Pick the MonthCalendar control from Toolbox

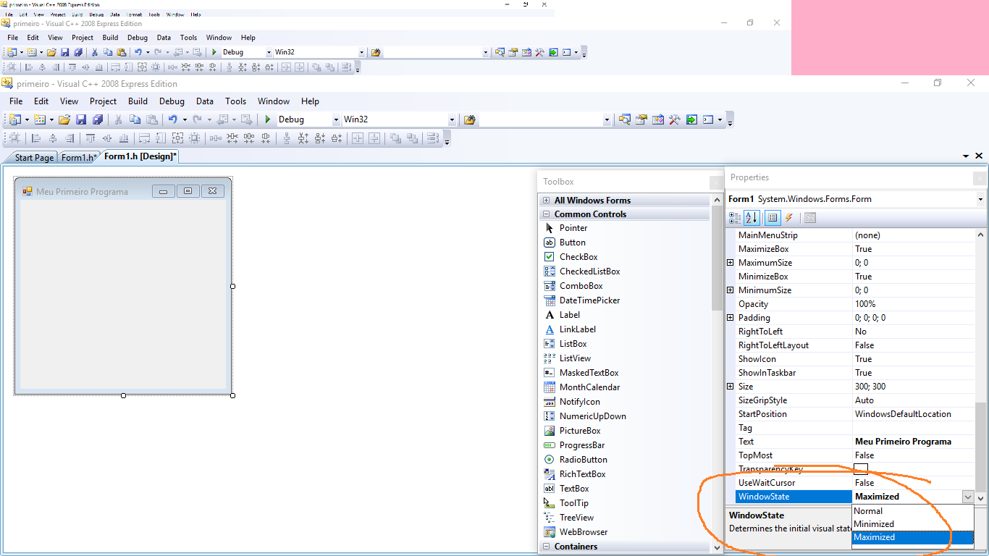589,387
